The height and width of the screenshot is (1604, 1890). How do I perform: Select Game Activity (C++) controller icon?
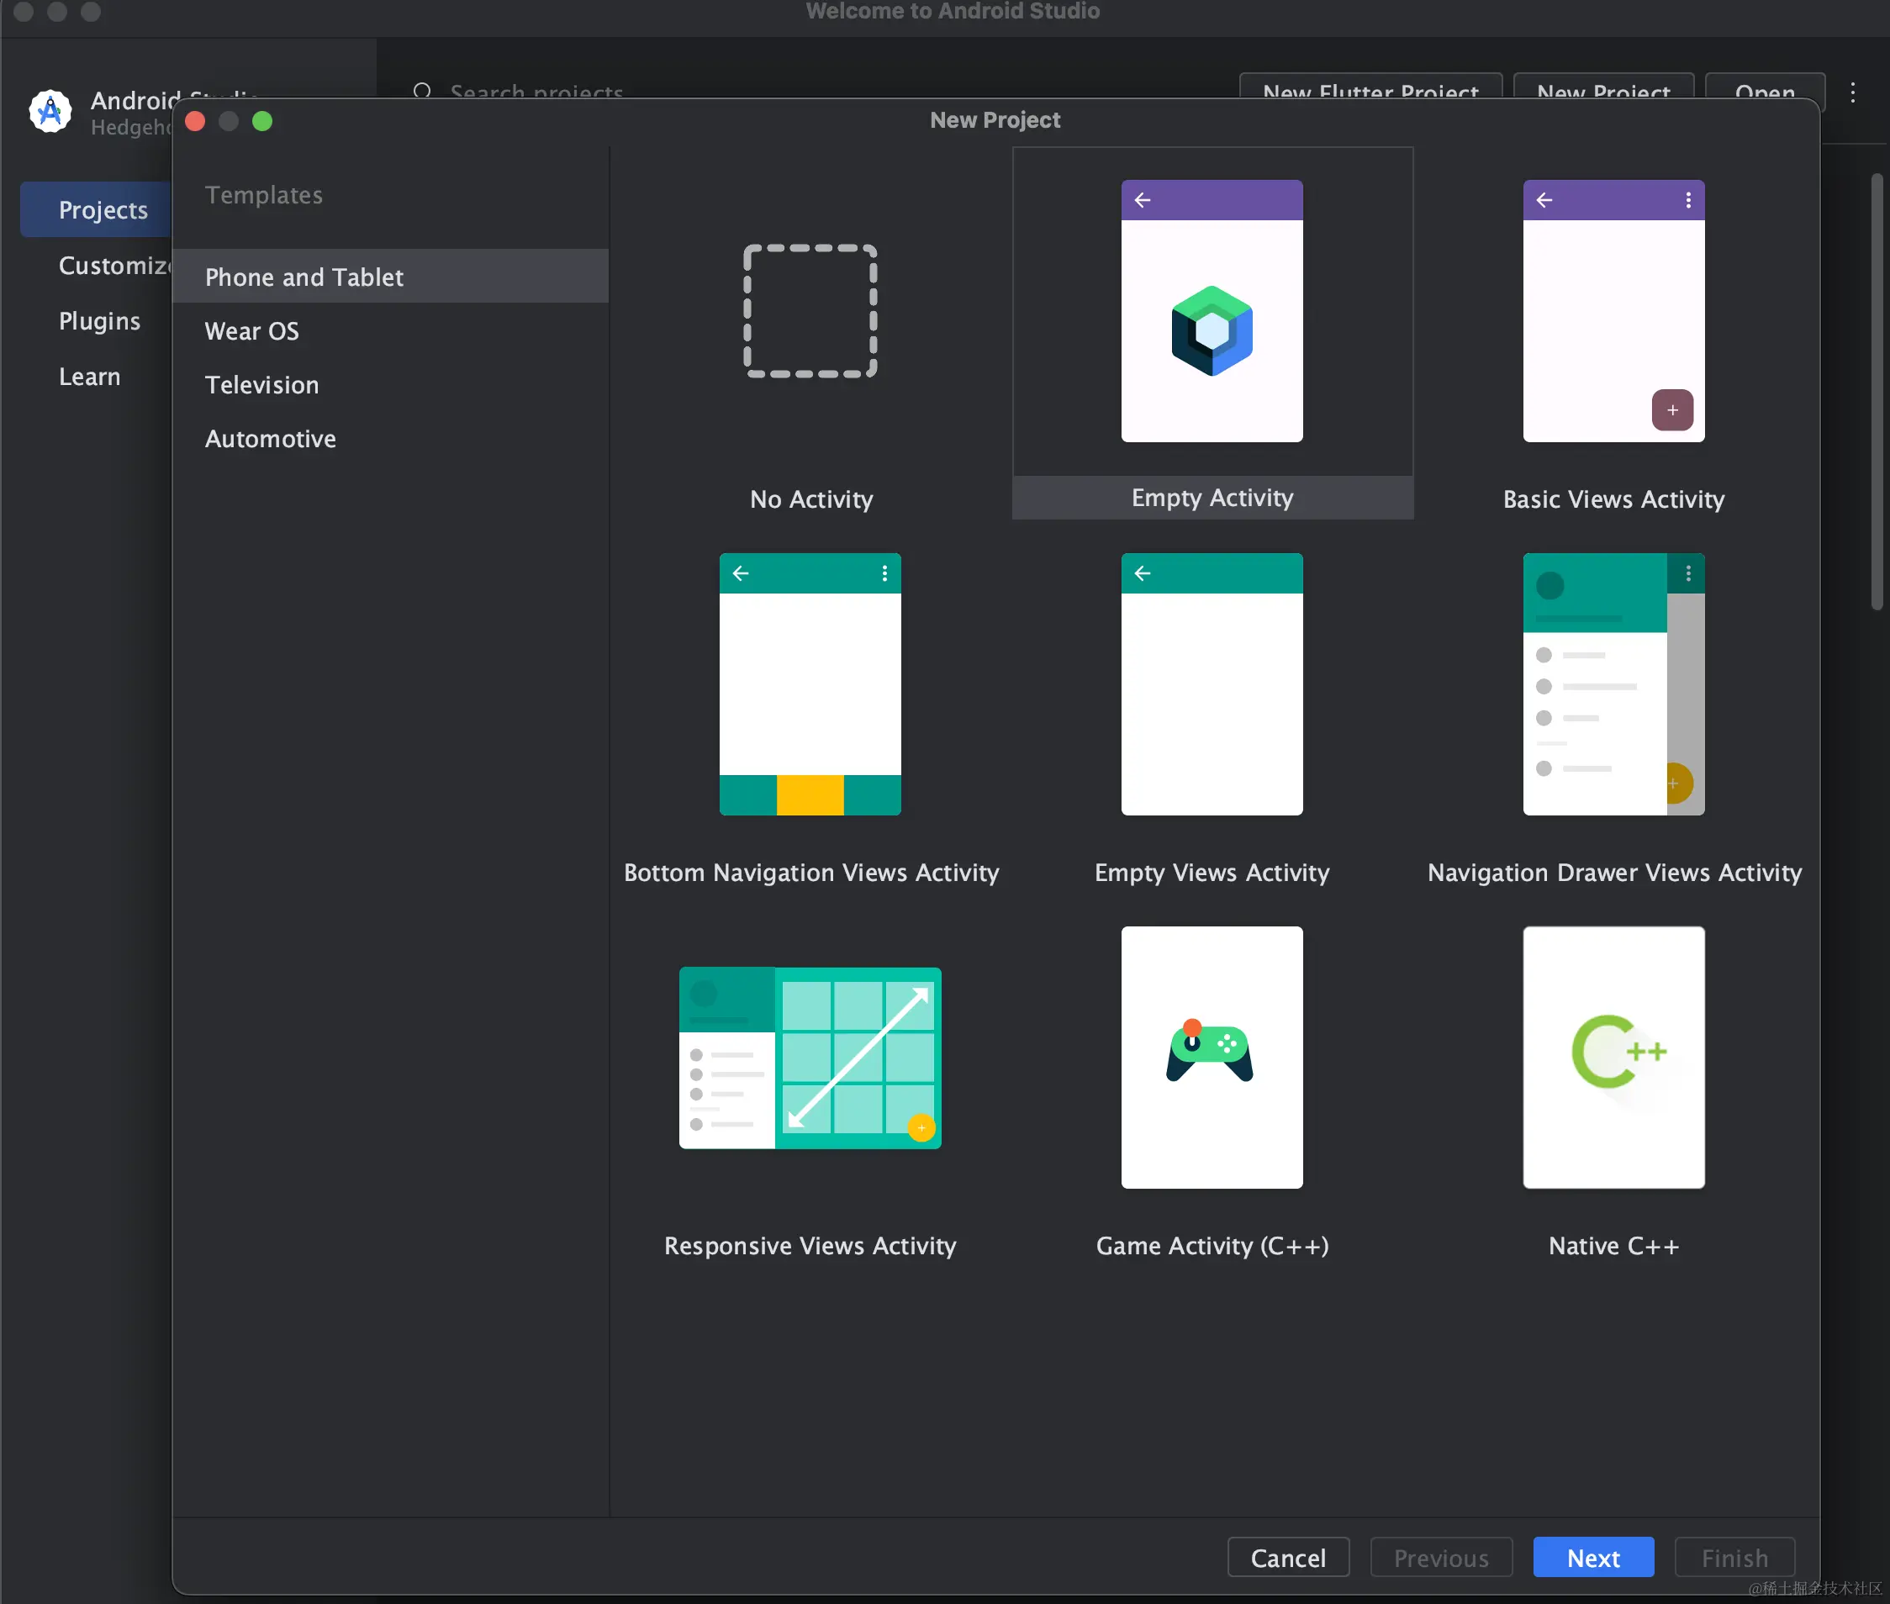click(1211, 1051)
